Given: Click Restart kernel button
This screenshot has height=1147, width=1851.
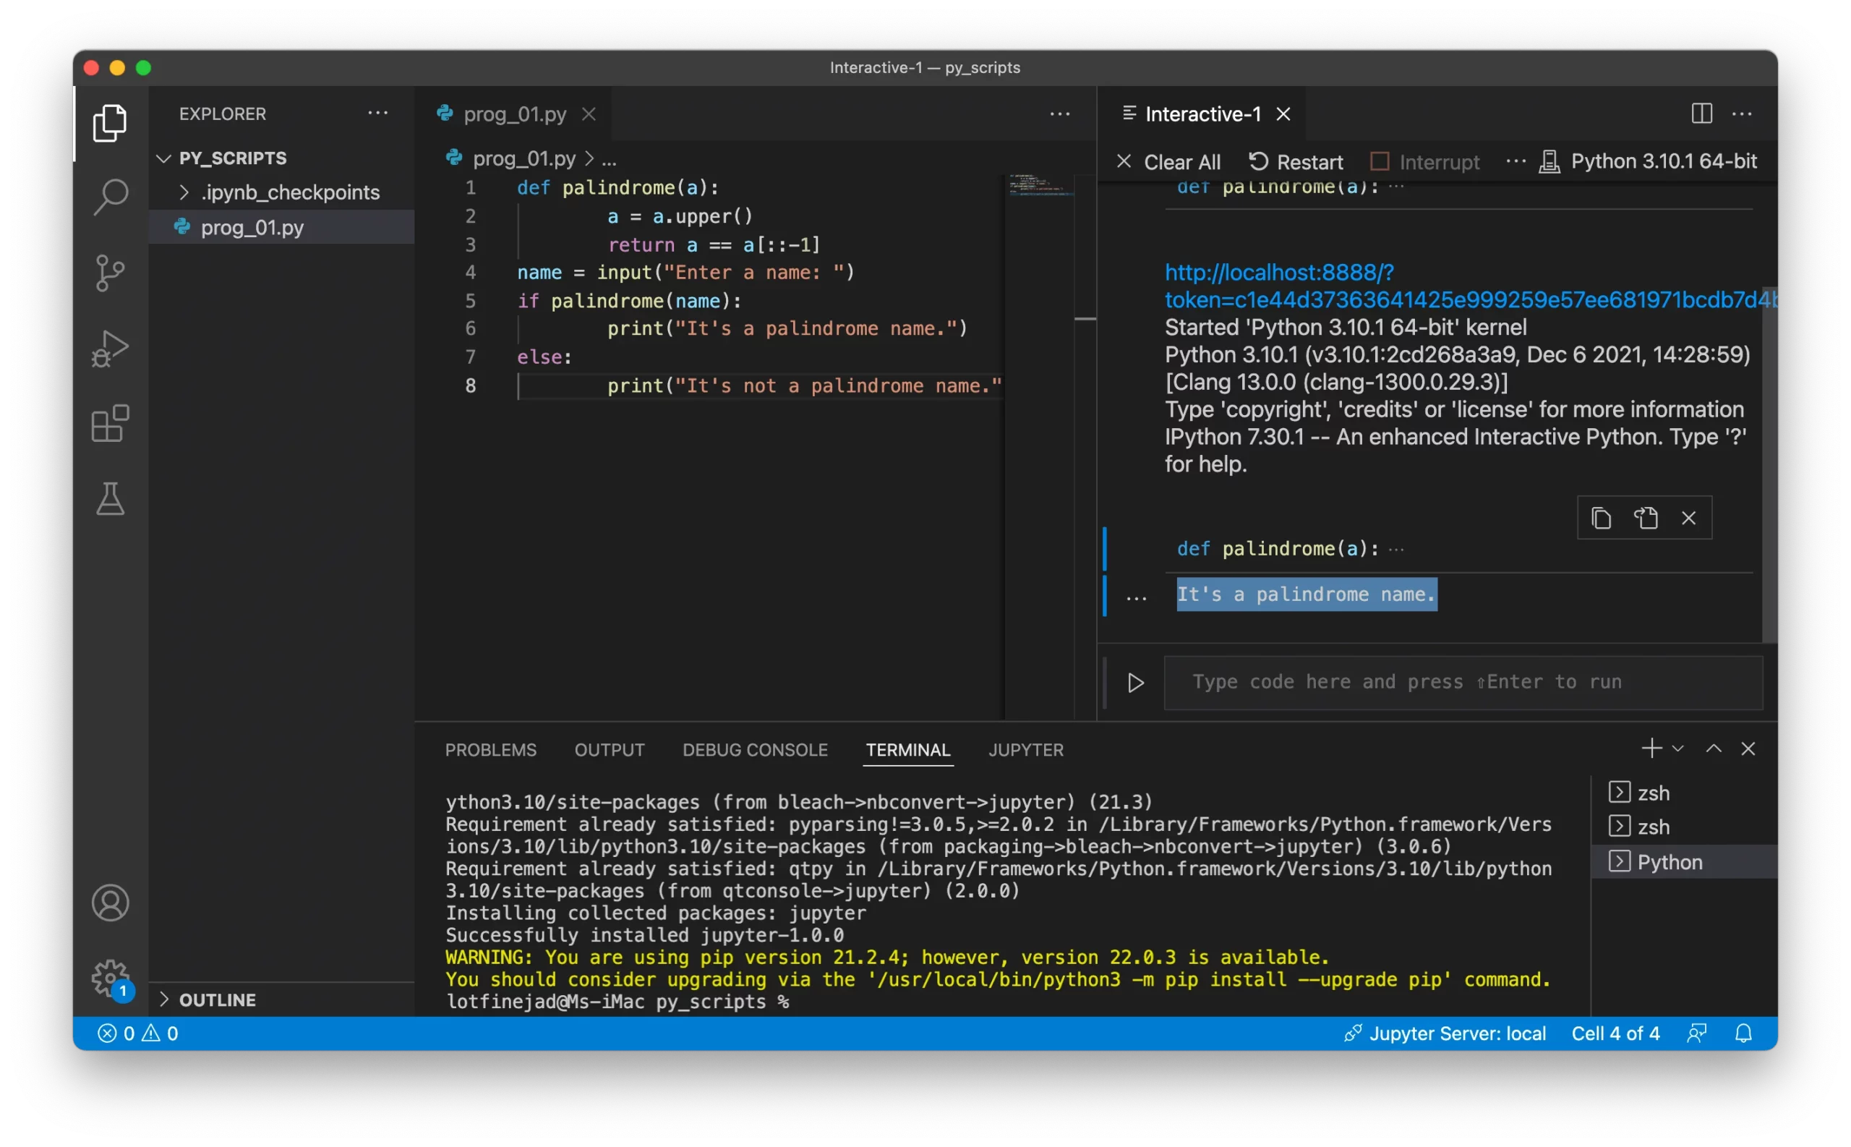Looking at the screenshot, I should tap(1295, 161).
